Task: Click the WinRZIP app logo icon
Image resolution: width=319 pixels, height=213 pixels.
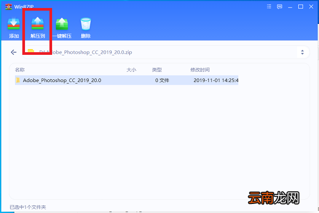Action: pos(9,6)
